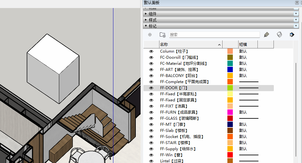Screen dimensions: 302x163
Task: Click the tag search field
Action: pos(214,35)
